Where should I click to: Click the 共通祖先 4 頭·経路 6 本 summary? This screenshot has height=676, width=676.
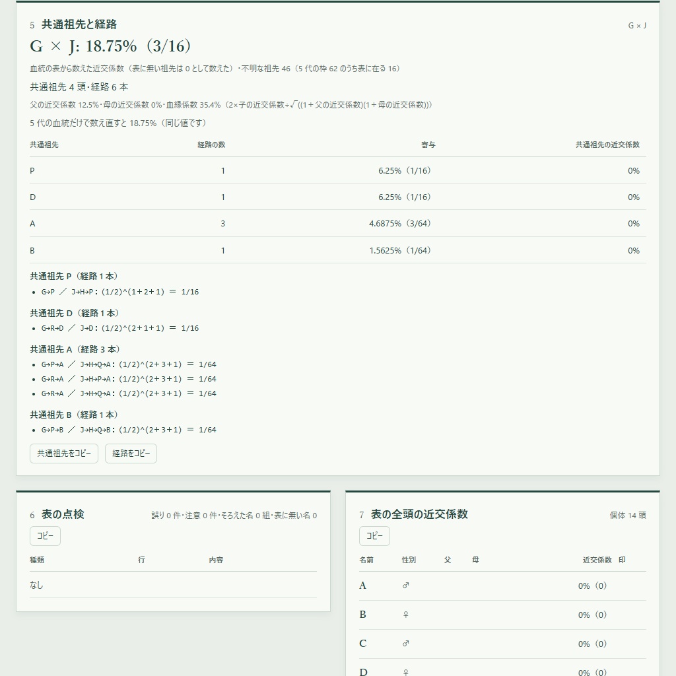79,87
